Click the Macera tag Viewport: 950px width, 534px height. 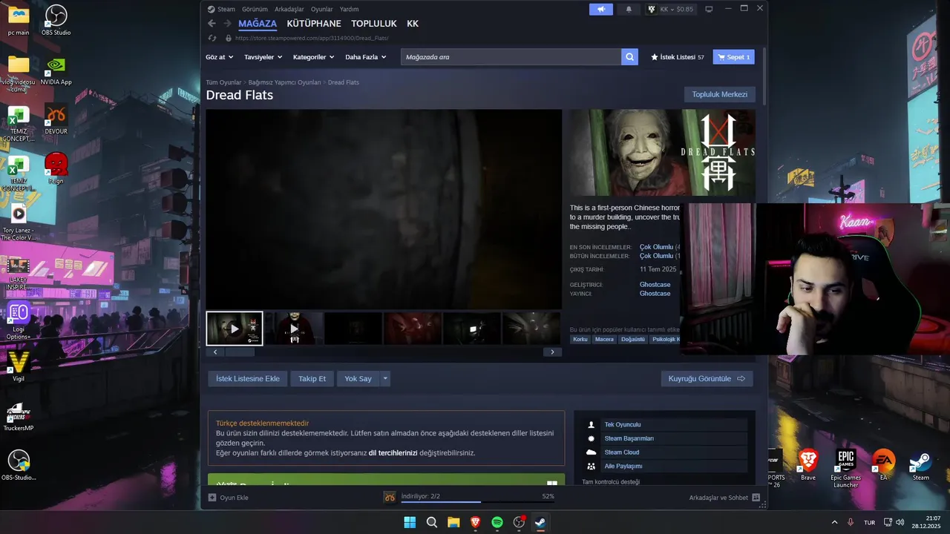click(604, 340)
